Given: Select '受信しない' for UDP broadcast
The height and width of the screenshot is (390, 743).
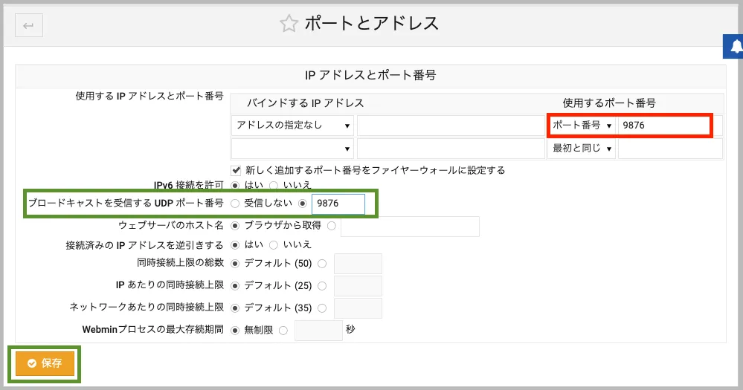Looking at the screenshot, I should coord(236,203).
